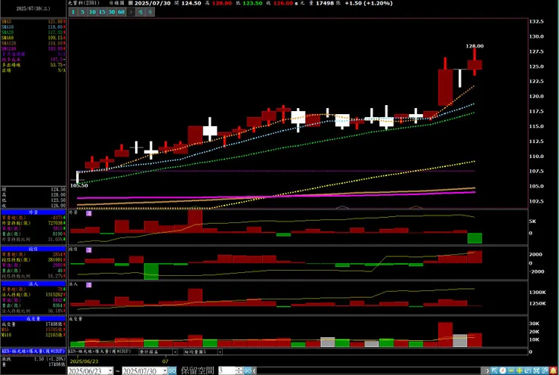Click the 成交量 blue panel header
The image size is (559, 375).
pyautogui.click(x=33, y=318)
